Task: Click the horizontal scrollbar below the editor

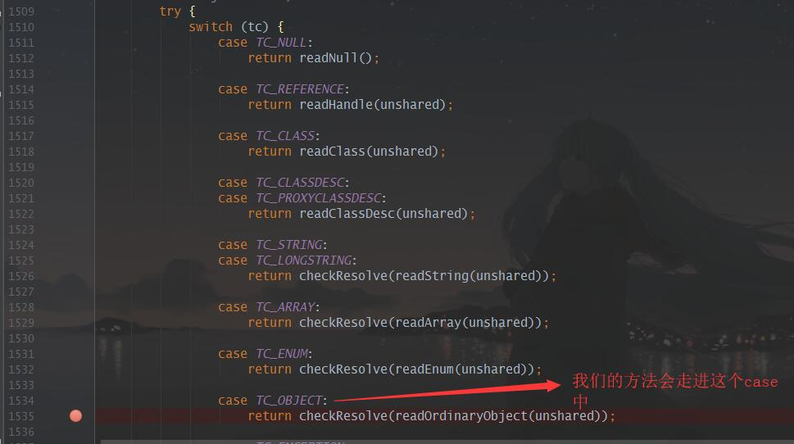Action: click(x=446, y=442)
